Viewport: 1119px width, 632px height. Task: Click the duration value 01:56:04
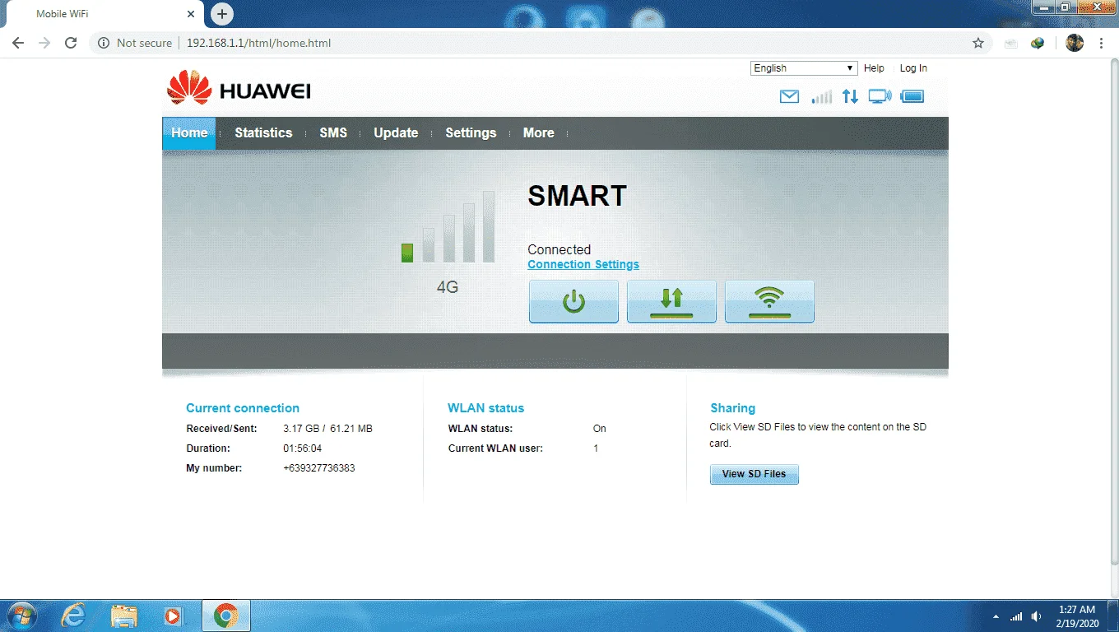tap(302, 448)
